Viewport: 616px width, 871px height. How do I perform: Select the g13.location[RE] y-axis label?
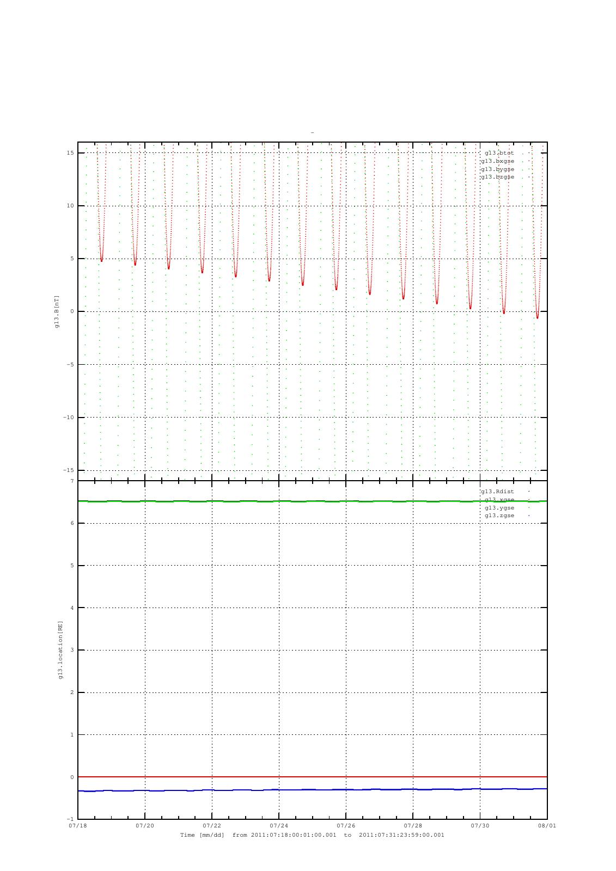[x=60, y=649]
